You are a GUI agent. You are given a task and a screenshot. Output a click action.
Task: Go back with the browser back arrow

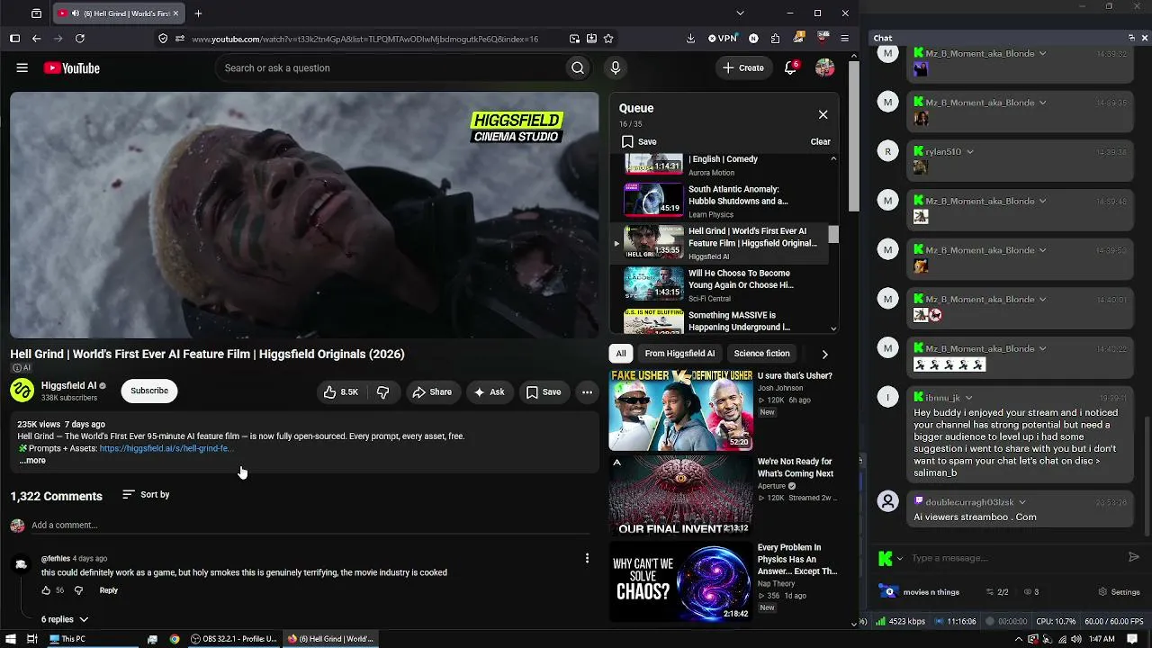[x=36, y=39]
